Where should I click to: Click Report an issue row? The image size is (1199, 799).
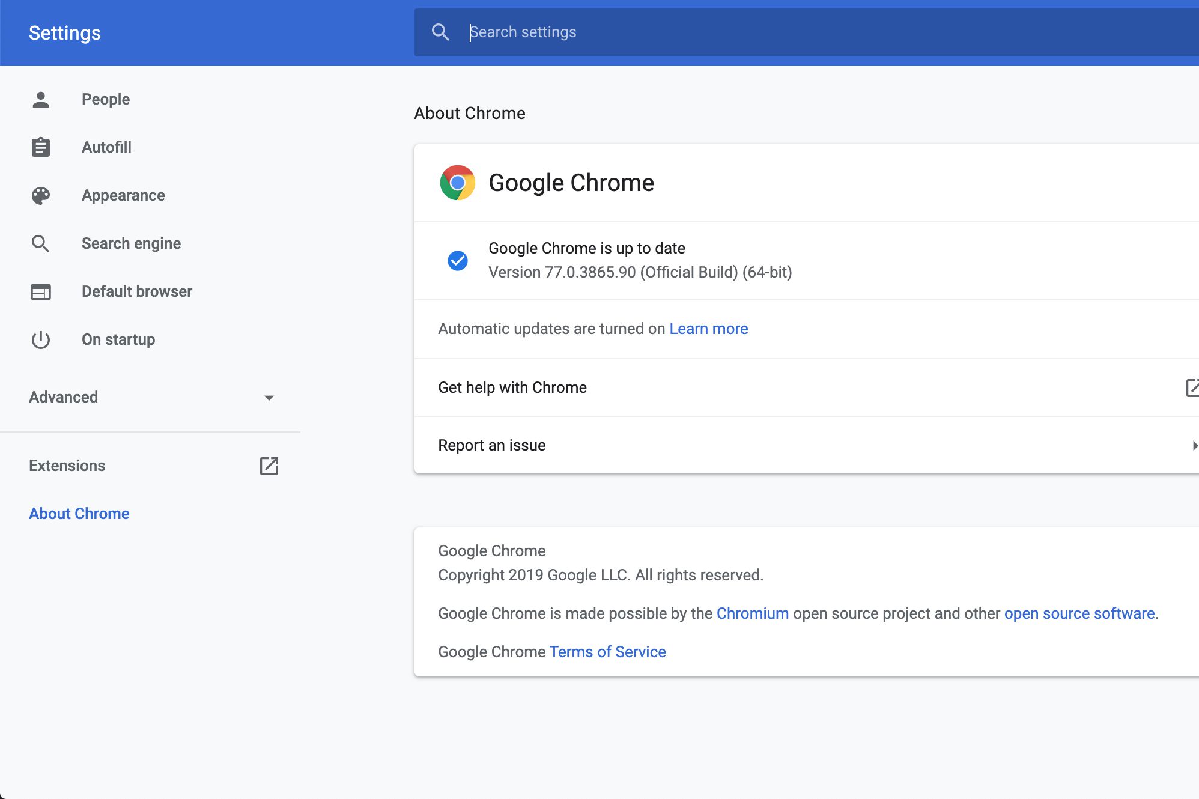pos(807,445)
